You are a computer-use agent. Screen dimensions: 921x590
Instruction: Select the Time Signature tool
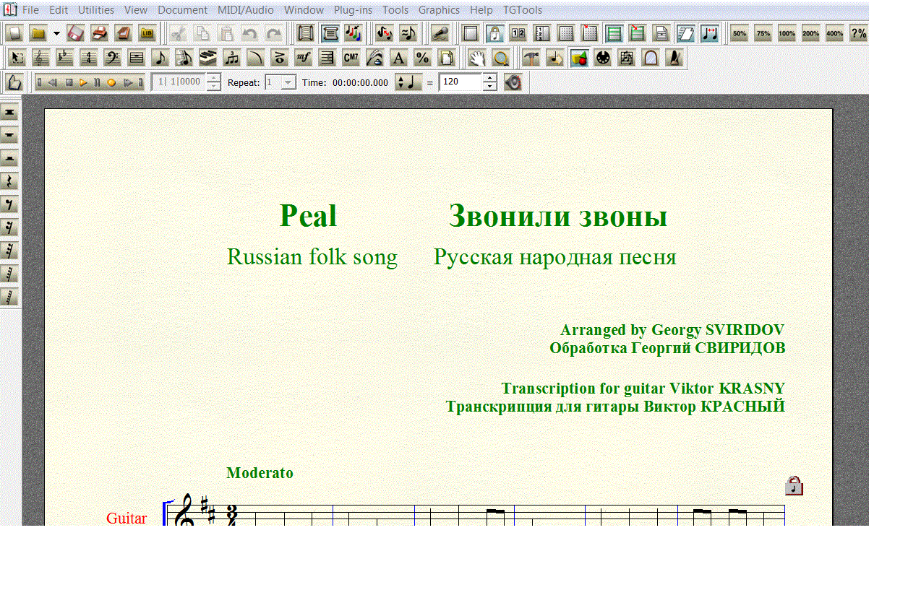pyautogui.click(x=89, y=58)
